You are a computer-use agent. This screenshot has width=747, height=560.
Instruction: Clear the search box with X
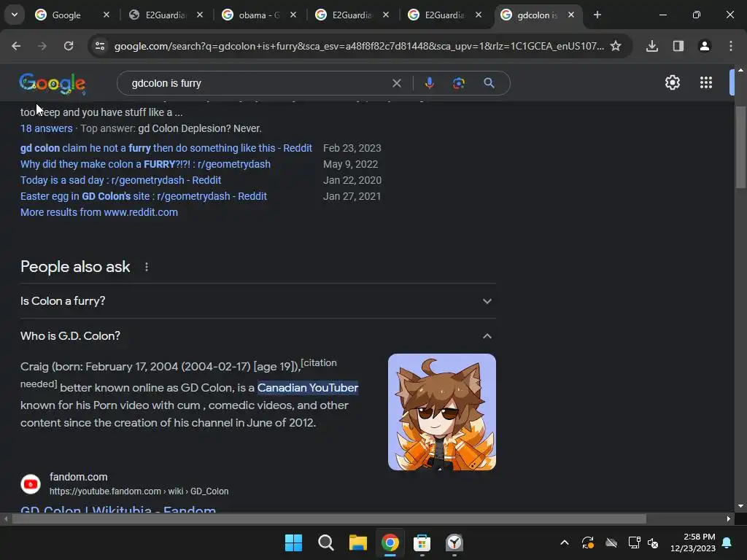396,83
